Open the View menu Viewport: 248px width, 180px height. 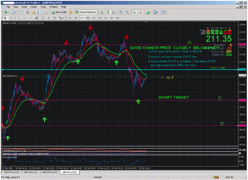pyautogui.click(x=15, y=7)
